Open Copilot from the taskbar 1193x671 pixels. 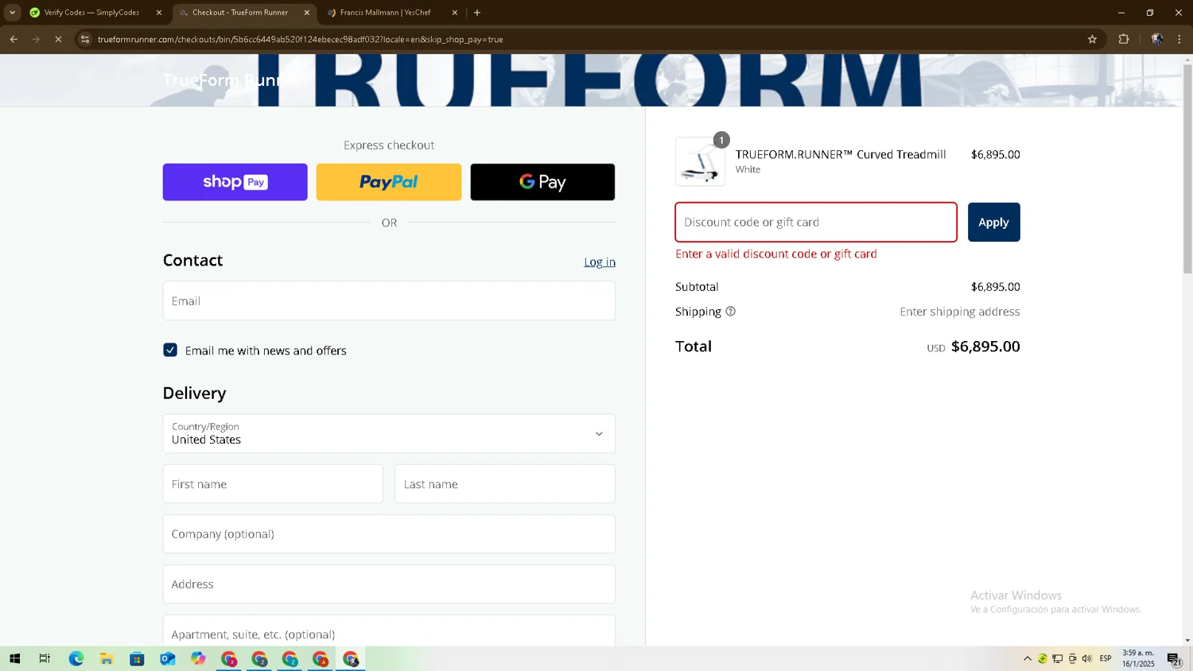pyautogui.click(x=198, y=658)
